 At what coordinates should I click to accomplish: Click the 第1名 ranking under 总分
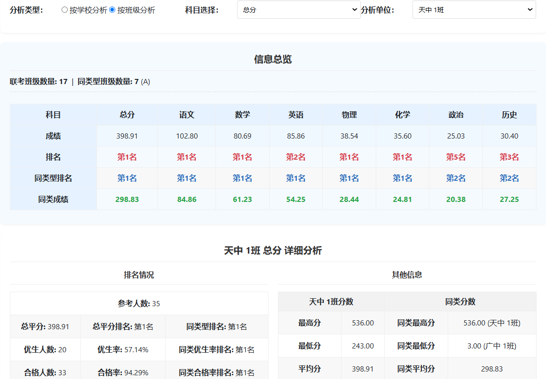(126, 157)
